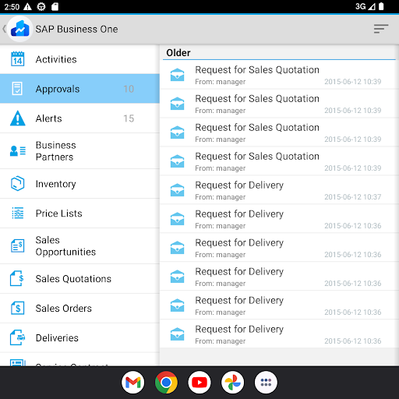
Task: Open Sales Opportunities icon
Action: [17, 245]
